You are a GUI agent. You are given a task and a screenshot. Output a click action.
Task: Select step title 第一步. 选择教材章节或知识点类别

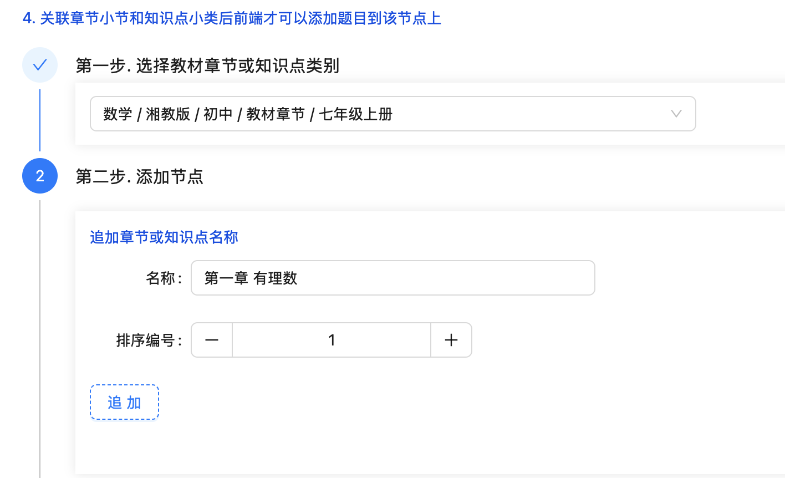click(x=207, y=66)
